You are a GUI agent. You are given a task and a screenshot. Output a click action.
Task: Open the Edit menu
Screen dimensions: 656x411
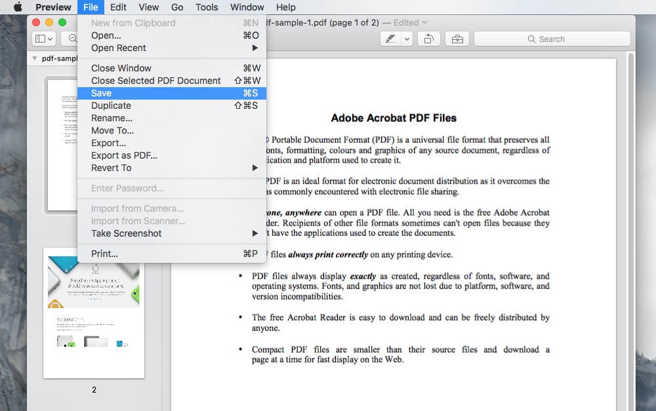click(x=118, y=7)
